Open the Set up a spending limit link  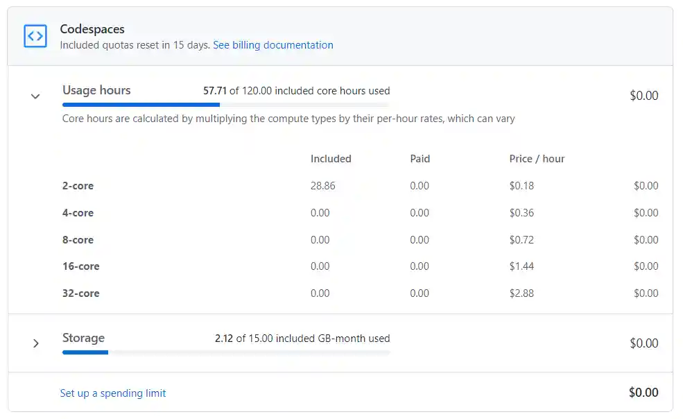point(113,393)
